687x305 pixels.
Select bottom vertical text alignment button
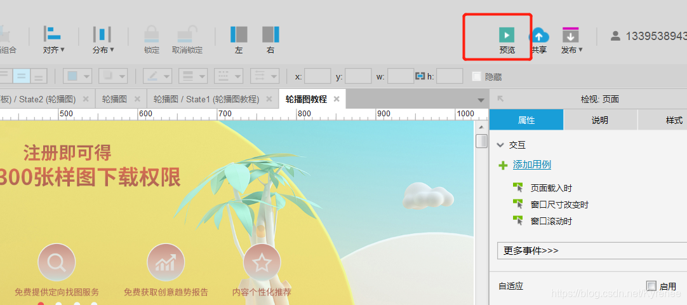39,76
